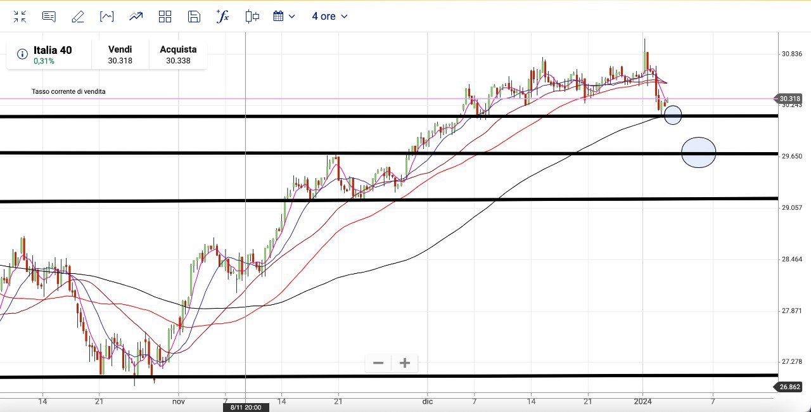Select the large blue ellipse drawing
The height and width of the screenshot is (412, 811).
coord(699,153)
